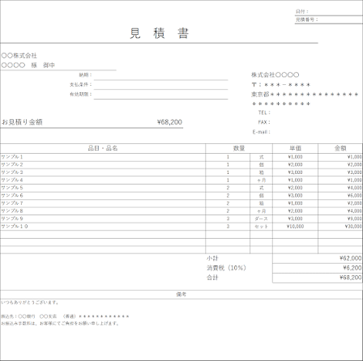
Task: Click the ¥30,000 amount cell
Action: click(x=340, y=227)
